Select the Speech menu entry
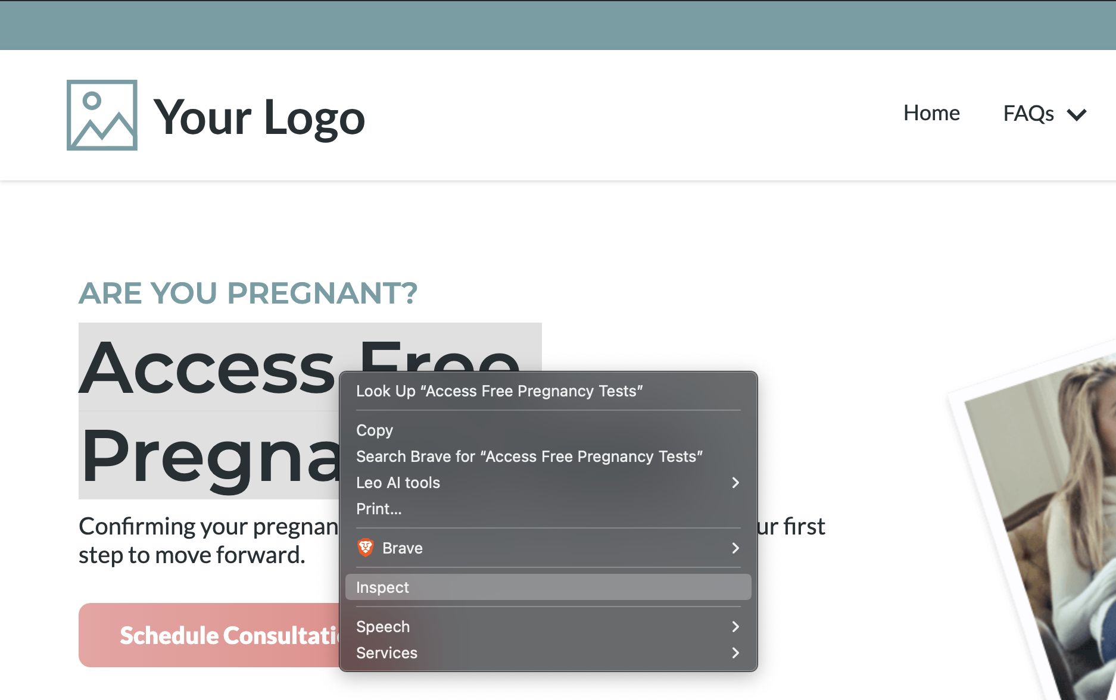Viewport: 1116px width, 700px height. point(548,627)
